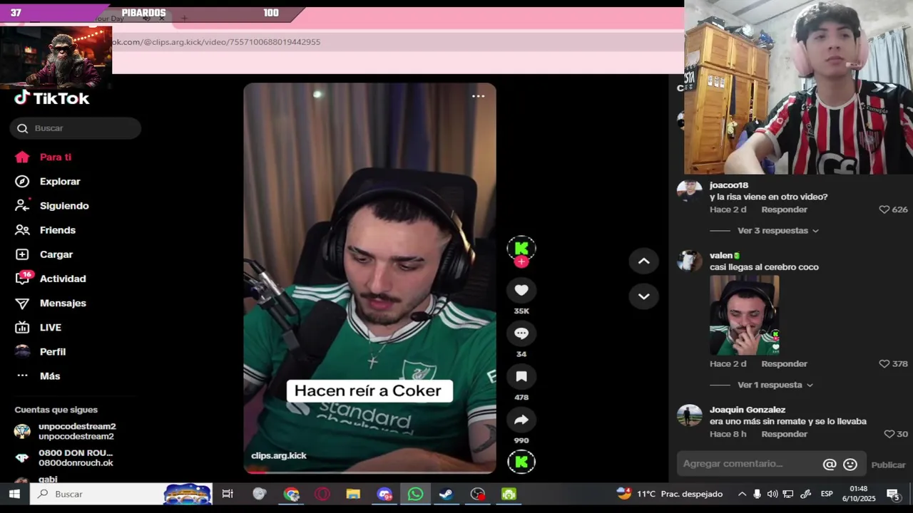913x513 pixels.
Task: Open Actividad notifications
Action: (x=63, y=279)
